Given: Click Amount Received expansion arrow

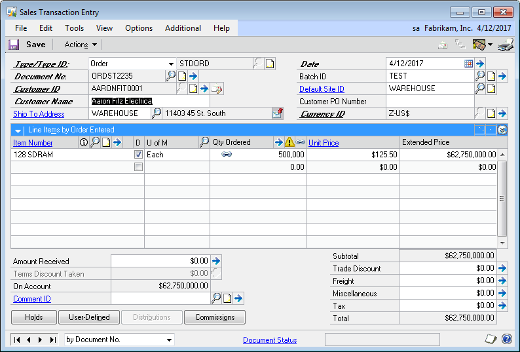Looking at the screenshot, I should [x=216, y=261].
